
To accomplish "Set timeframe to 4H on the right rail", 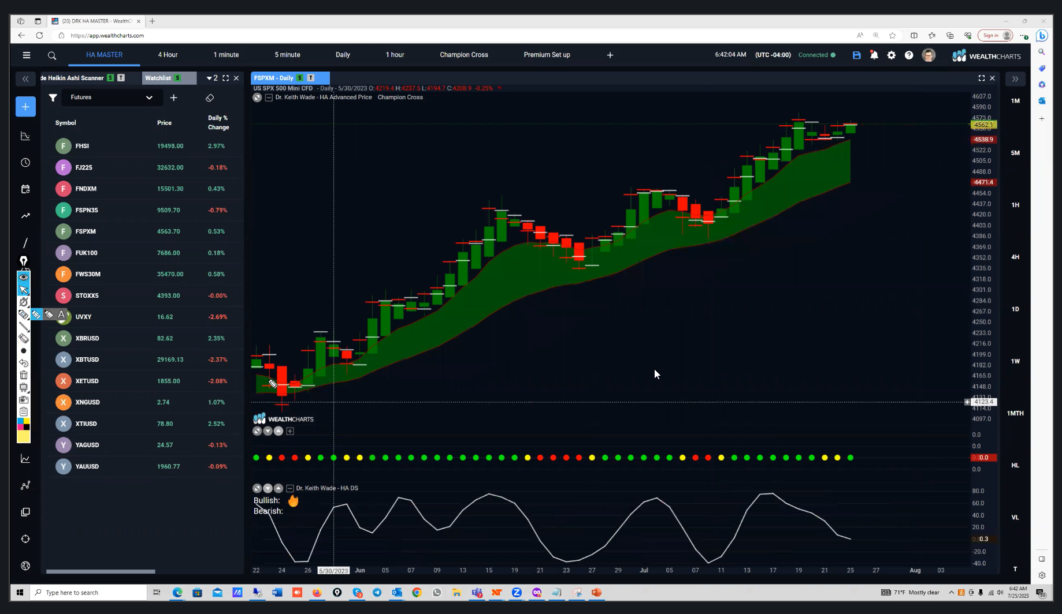I will tap(1015, 257).
